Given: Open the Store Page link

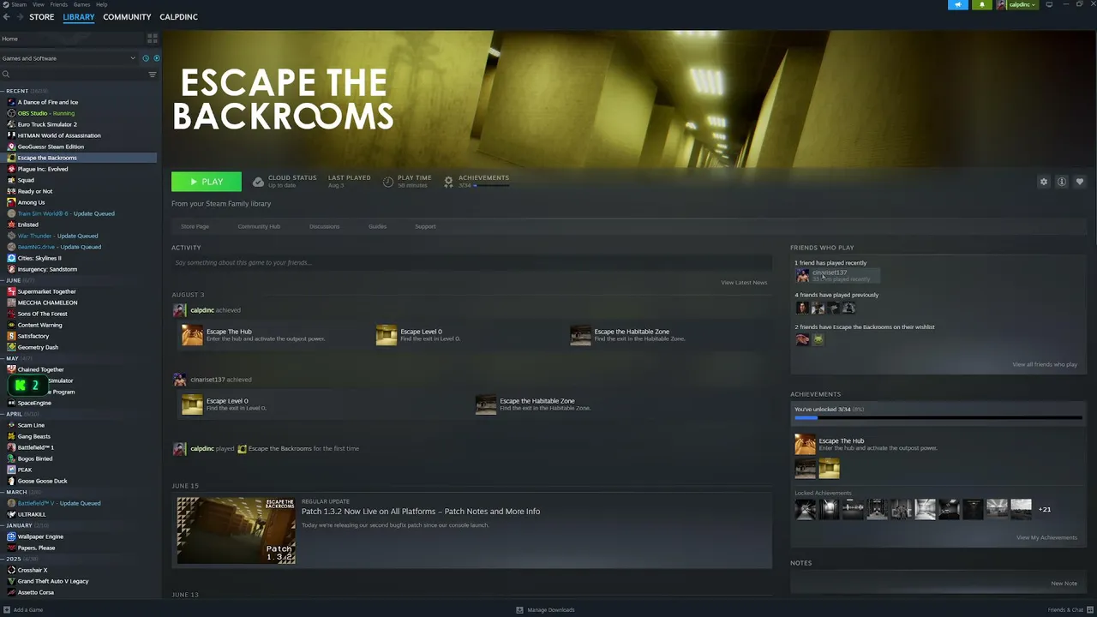Looking at the screenshot, I should (x=195, y=226).
